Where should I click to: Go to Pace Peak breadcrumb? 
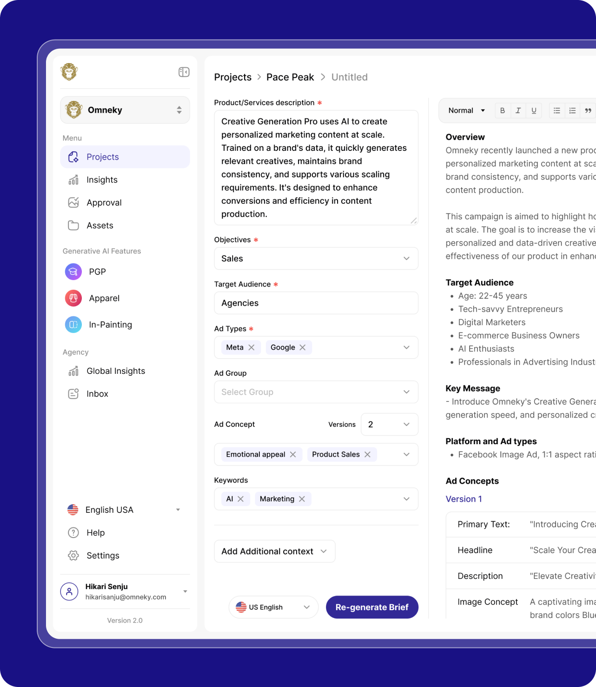[x=290, y=77]
